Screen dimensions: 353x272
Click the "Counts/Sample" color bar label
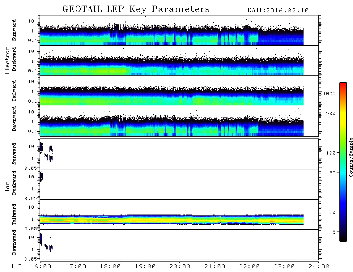351,157
